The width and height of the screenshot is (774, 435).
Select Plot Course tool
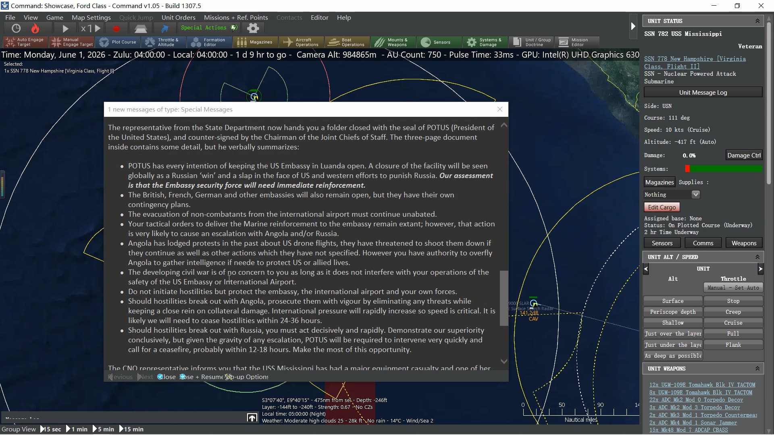click(119, 42)
